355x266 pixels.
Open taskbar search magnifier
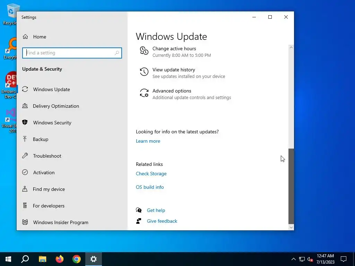[x=25, y=259]
